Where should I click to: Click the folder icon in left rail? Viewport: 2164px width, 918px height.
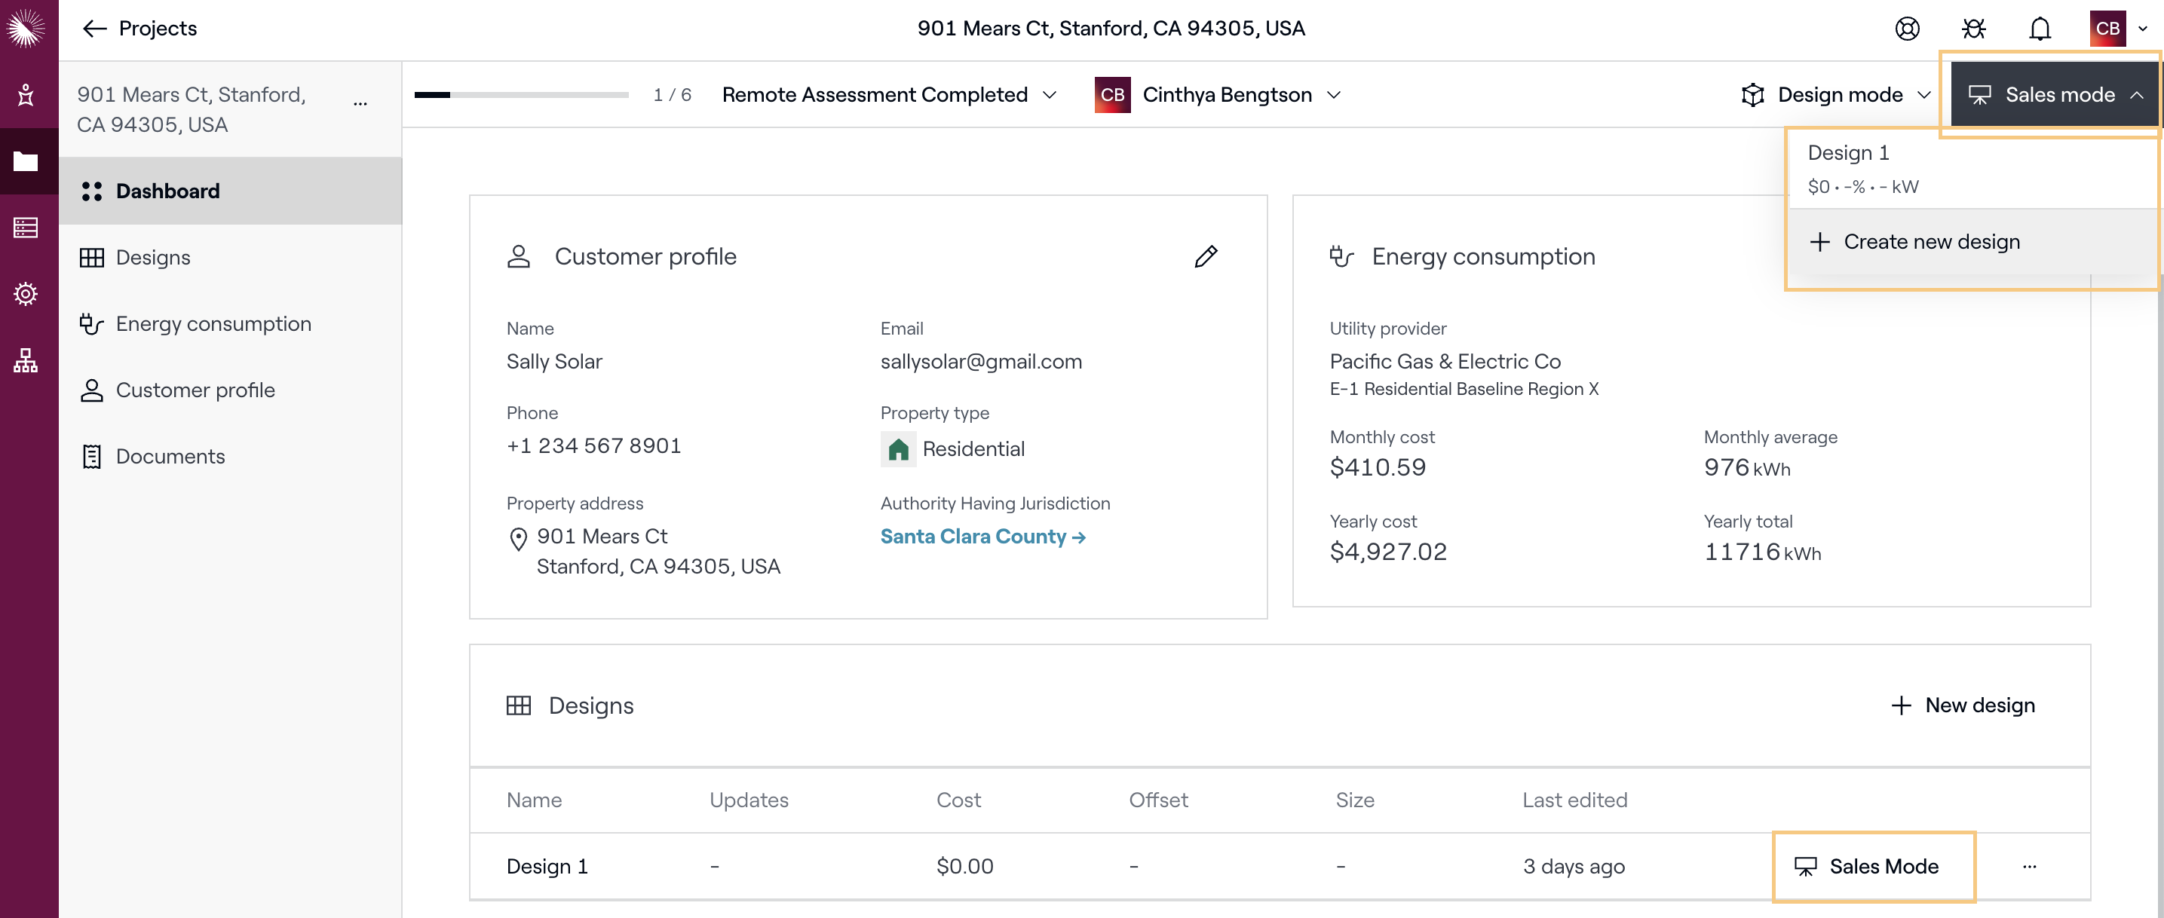[26, 161]
